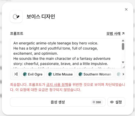Viewport: 135px width, 116px height.
Task: Select the Little Mouse preset
Action: coord(61,74)
